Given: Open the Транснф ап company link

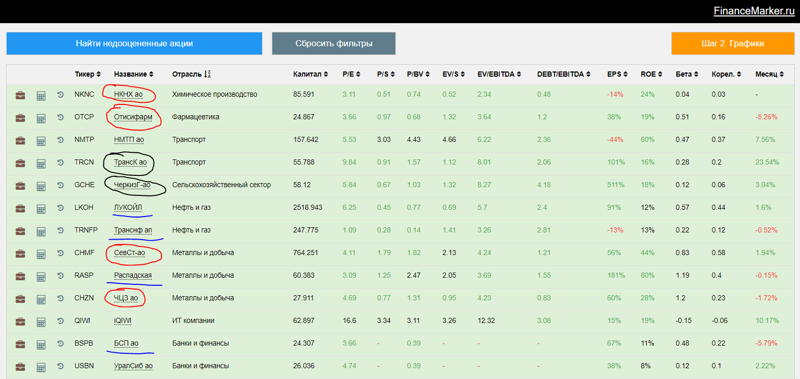Looking at the screenshot, I should [x=133, y=230].
